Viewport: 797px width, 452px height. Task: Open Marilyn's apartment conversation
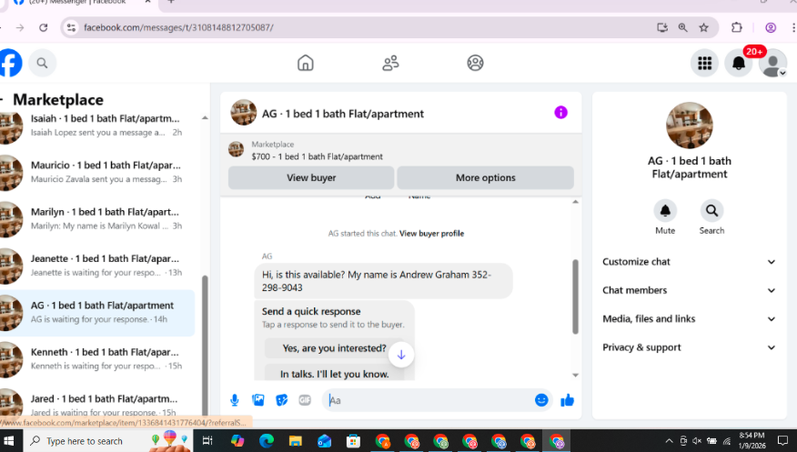click(x=97, y=219)
